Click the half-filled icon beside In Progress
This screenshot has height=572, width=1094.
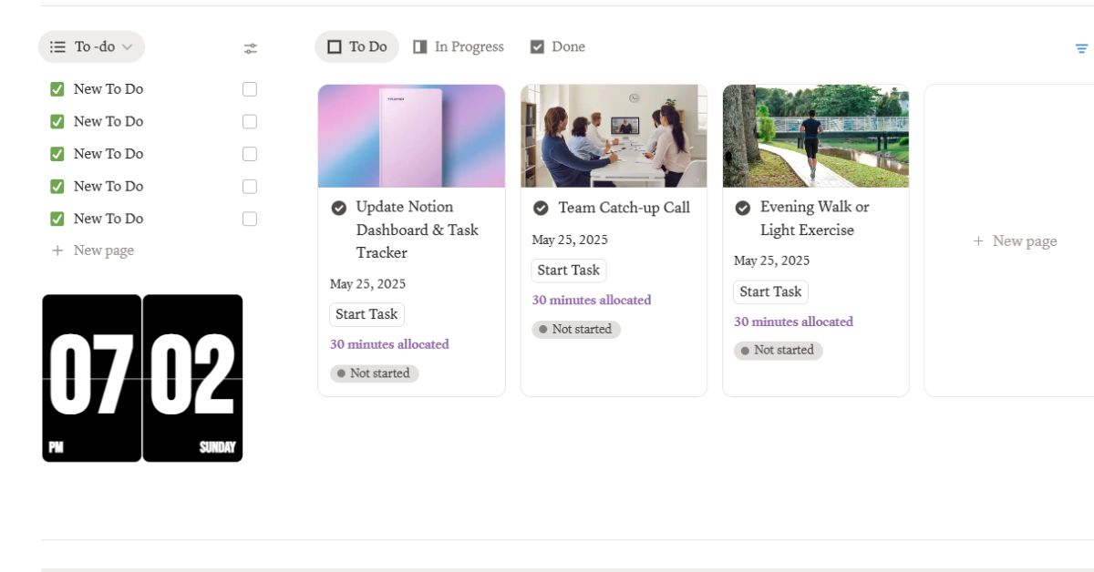420,46
